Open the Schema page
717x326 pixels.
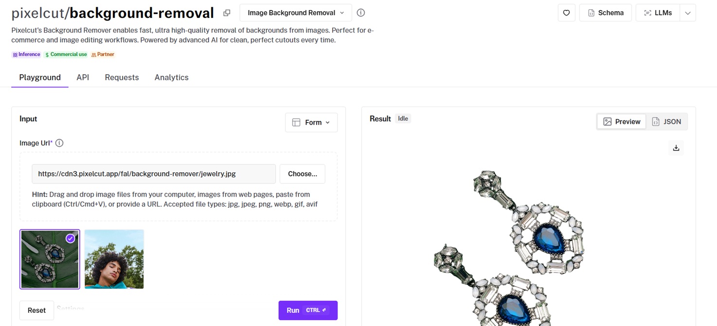coord(606,13)
